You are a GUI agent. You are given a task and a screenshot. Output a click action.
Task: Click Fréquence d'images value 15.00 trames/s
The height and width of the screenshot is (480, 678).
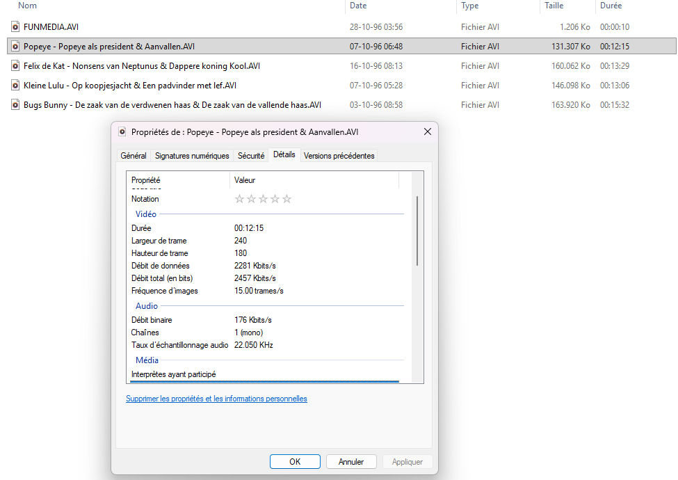[x=259, y=291]
